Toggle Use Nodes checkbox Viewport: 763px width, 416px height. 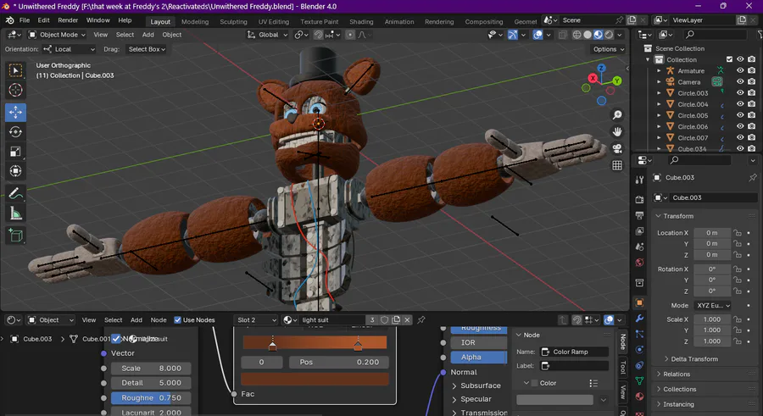coord(178,319)
